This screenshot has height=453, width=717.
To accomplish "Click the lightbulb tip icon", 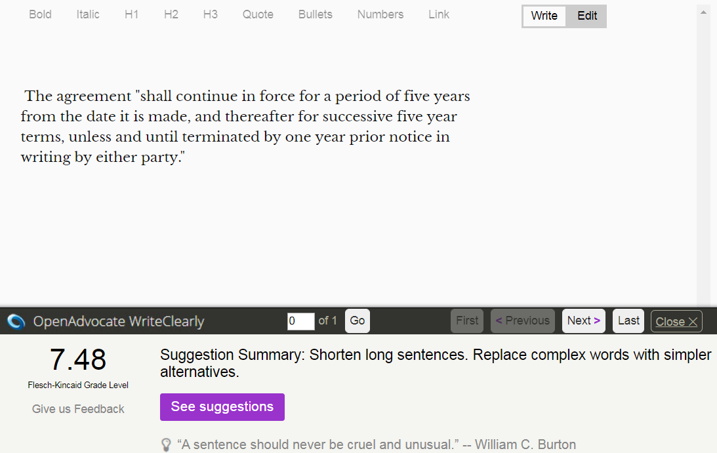I will pyautogui.click(x=166, y=445).
